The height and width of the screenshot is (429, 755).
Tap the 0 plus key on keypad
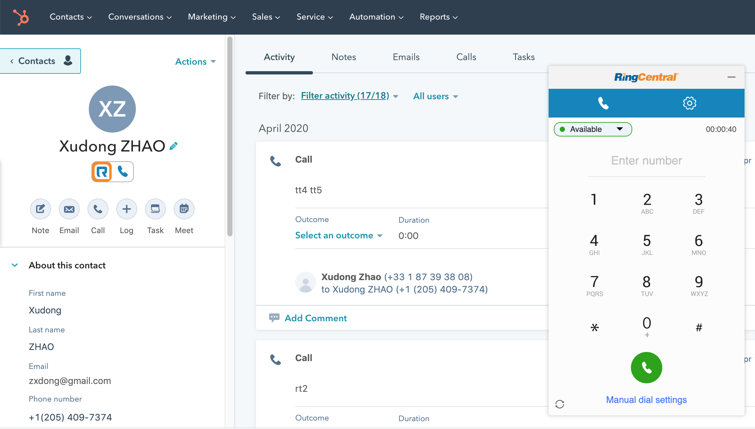[x=647, y=327]
